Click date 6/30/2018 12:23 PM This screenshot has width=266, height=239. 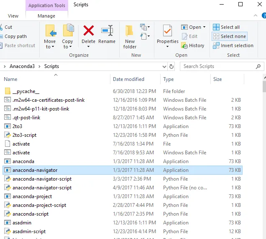tap(134, 91)
